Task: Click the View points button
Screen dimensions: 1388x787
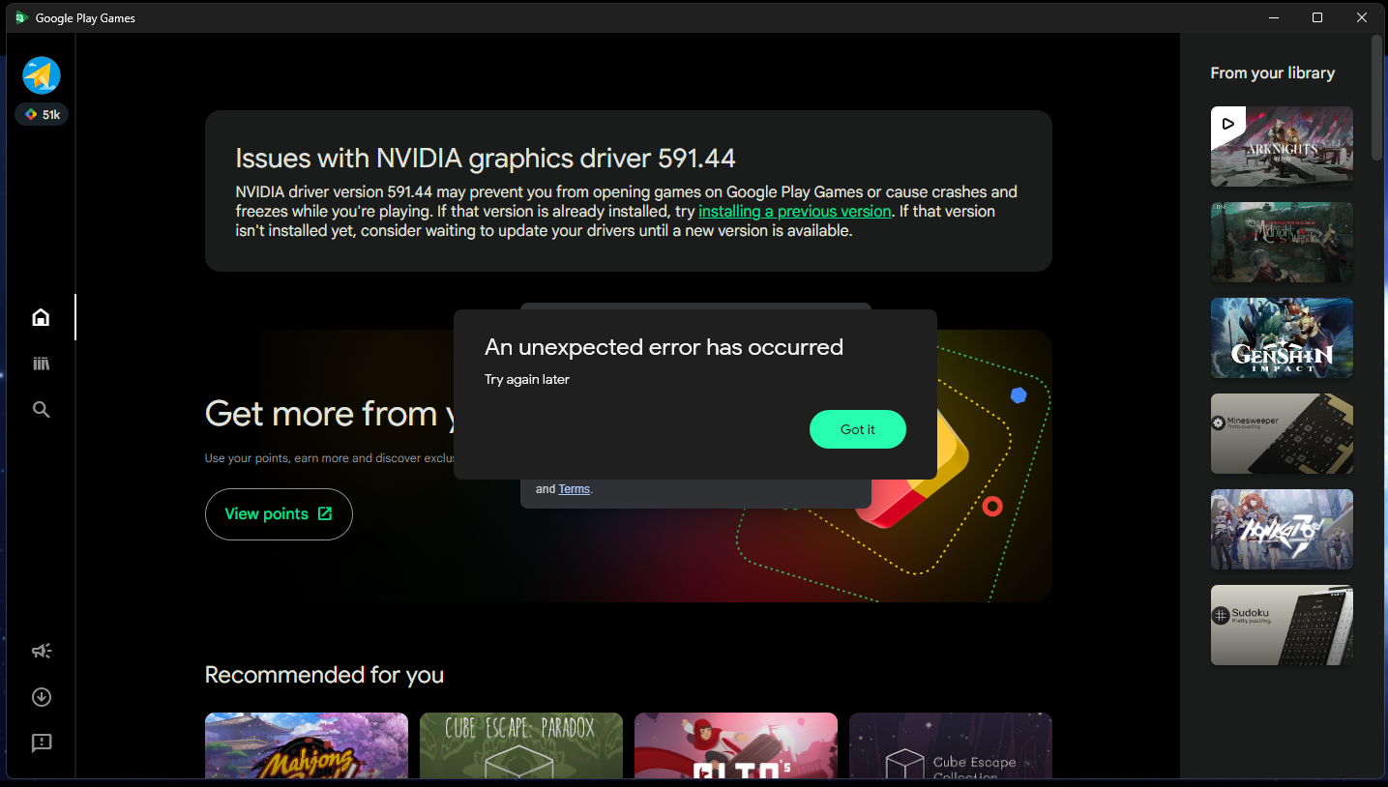Action: tap(279, 514)
